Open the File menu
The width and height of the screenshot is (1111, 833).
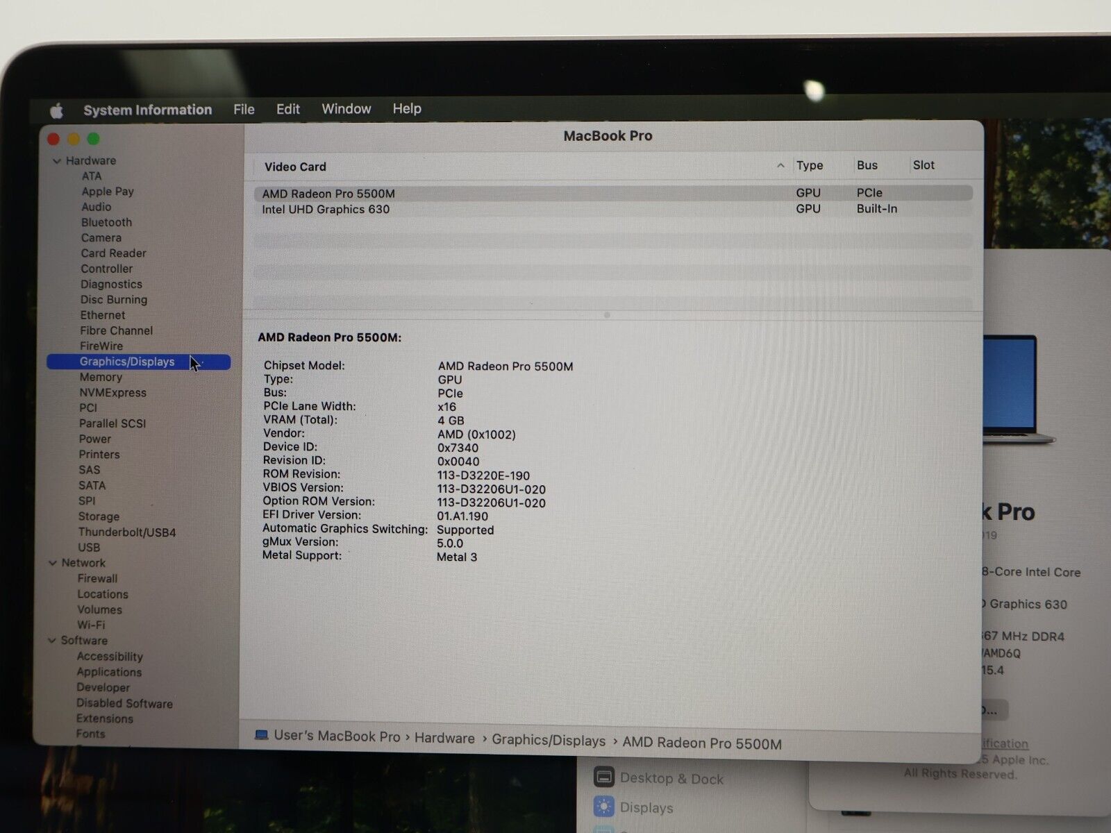point(244,109)
